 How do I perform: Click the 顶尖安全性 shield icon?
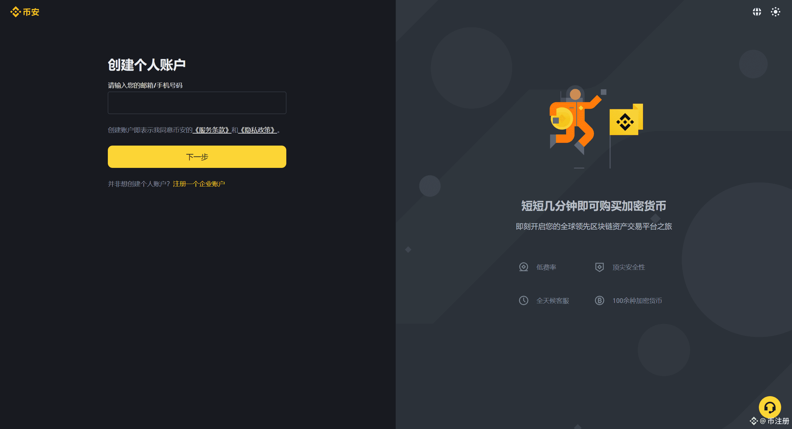coord(600,267)
